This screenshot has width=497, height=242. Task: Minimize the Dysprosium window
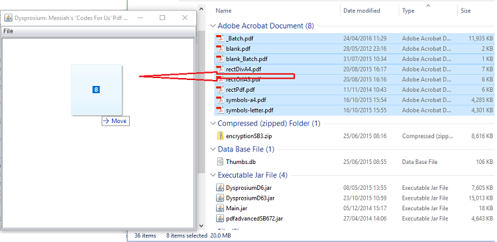coord(140,18)
